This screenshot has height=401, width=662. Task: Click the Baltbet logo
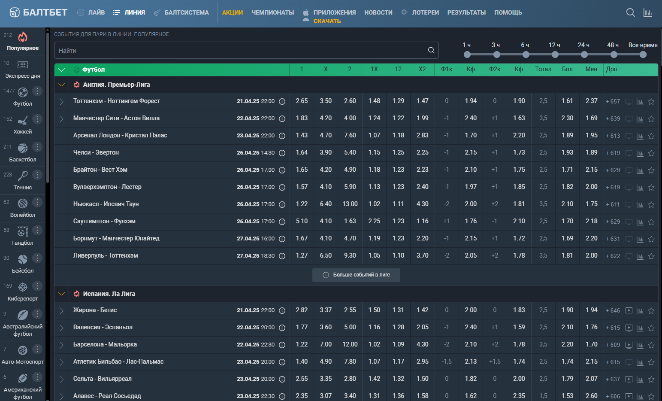(x=39, y=12)
